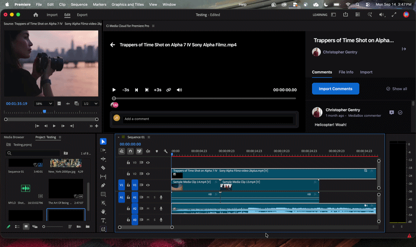Click the Home icon
The width and height of the screenshot is (416, 247).
(35, 15)
